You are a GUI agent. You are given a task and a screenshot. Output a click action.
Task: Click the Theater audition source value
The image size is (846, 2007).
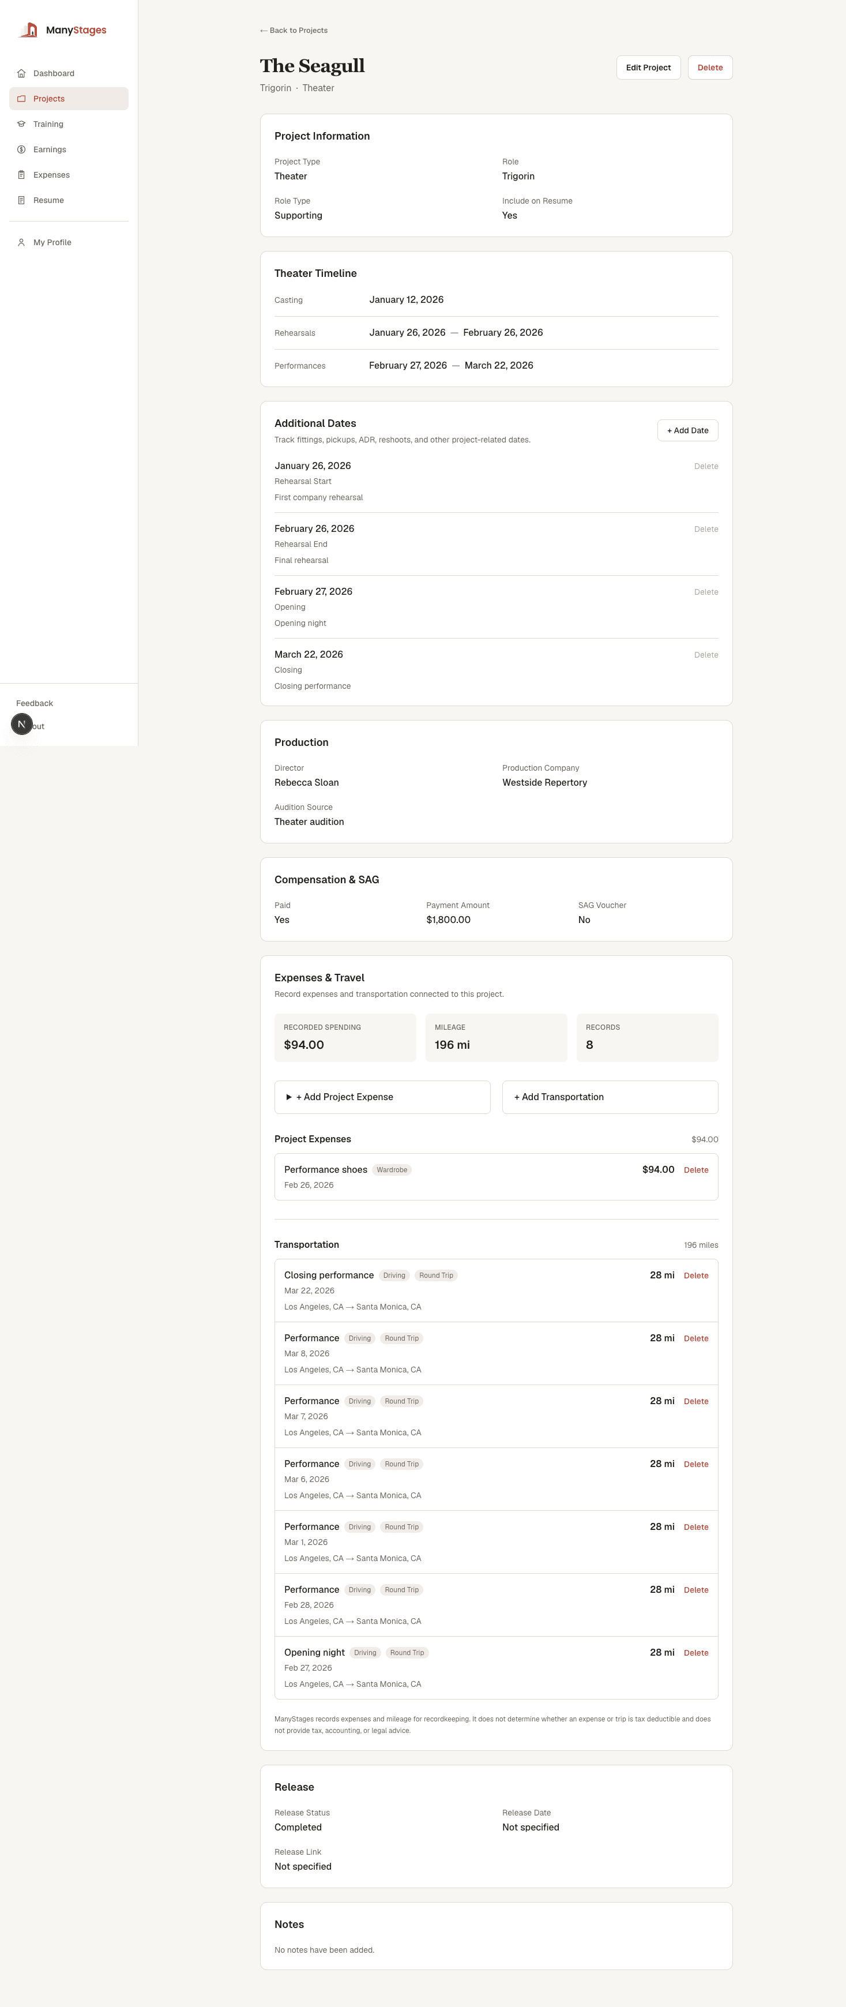[x=309, y=822]
